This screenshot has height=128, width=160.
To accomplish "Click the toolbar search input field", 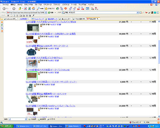I will pos(100,12).
